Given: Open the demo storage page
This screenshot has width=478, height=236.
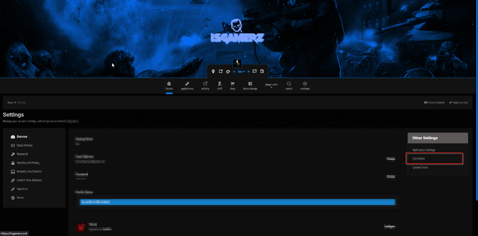Looking at the screenshot, I should tap(250, 86).
